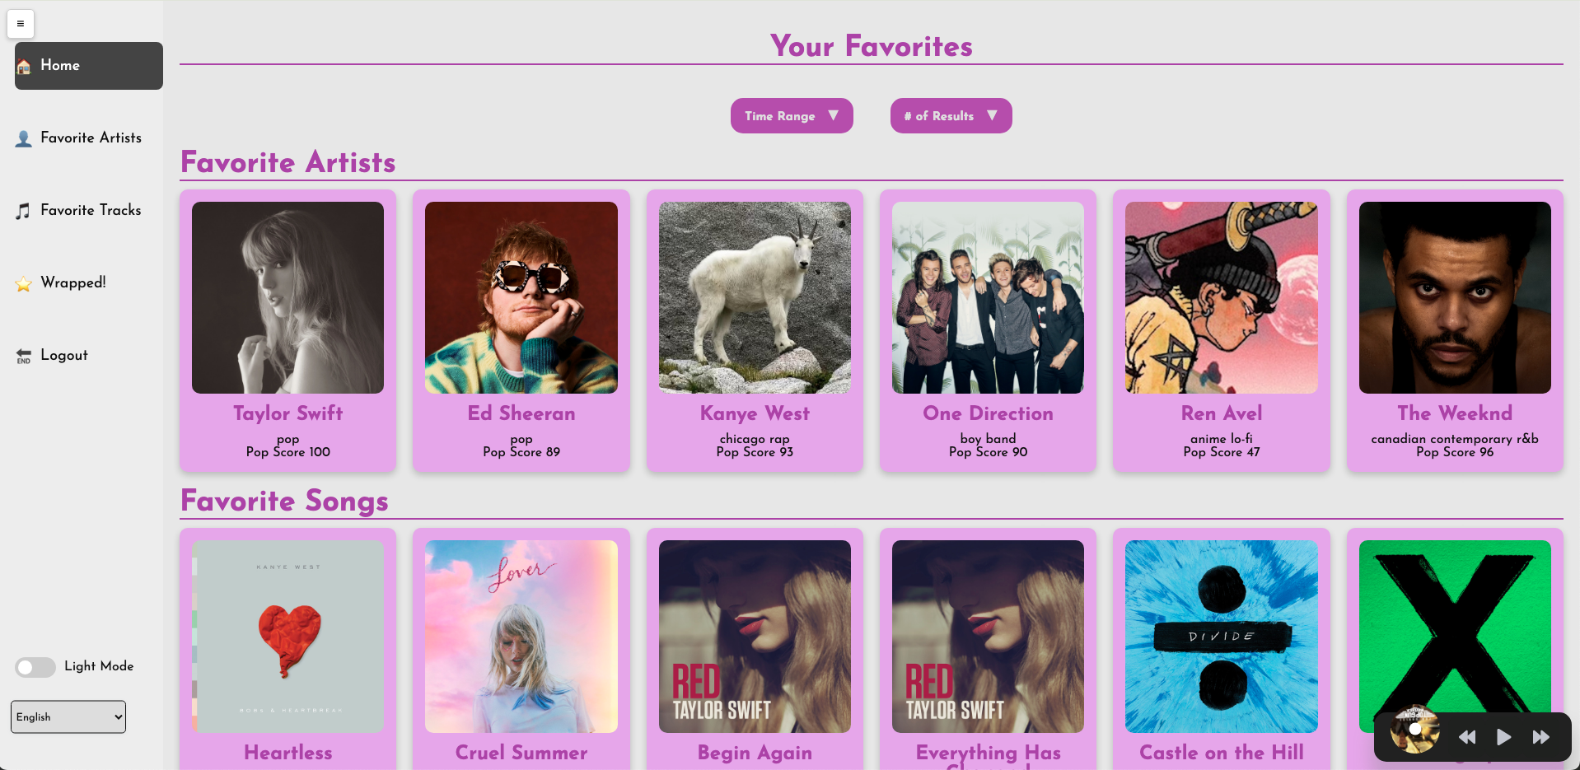
Task: Select the Heartless album cover
Action: pyautogui.click(x=287, y=637)
